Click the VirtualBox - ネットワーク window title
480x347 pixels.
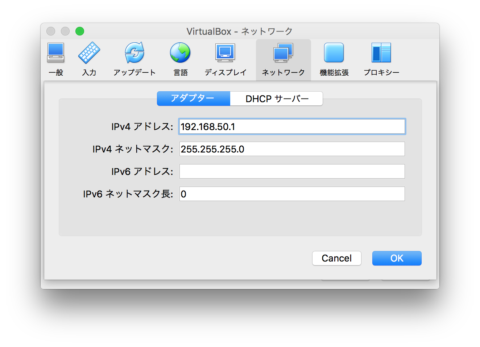pyautogui.click(x=239, y=32)
